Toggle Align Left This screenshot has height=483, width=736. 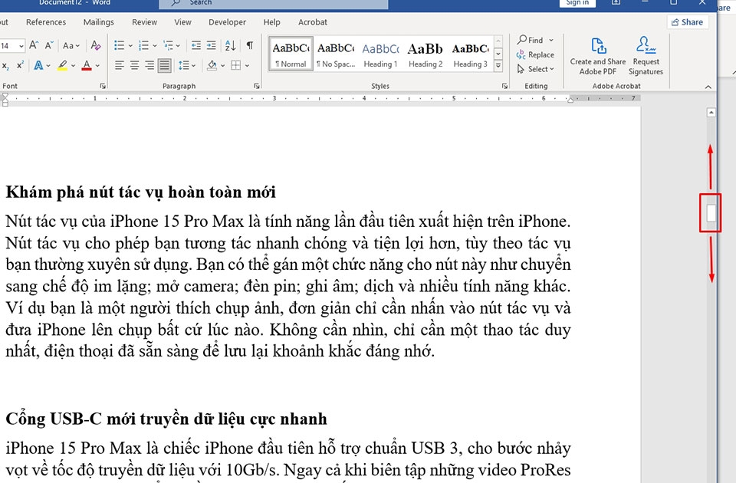coord(120,65)
